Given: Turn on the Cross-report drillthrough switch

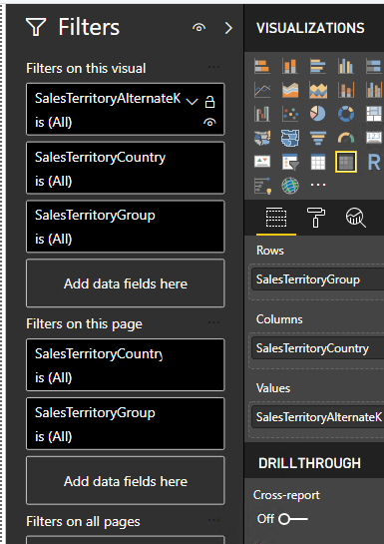Looking at the screenshot, I should coord(293,519).
